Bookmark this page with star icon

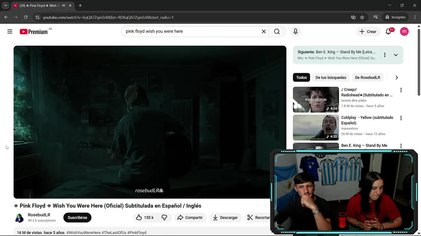pos(362,17)
